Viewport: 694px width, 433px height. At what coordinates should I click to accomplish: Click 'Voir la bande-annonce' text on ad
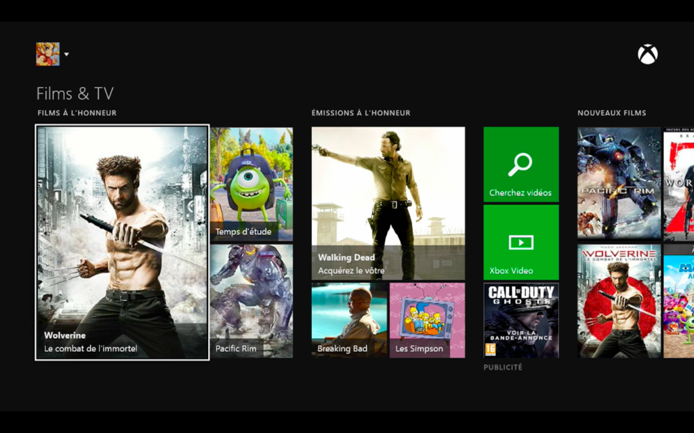click(521, 335)
